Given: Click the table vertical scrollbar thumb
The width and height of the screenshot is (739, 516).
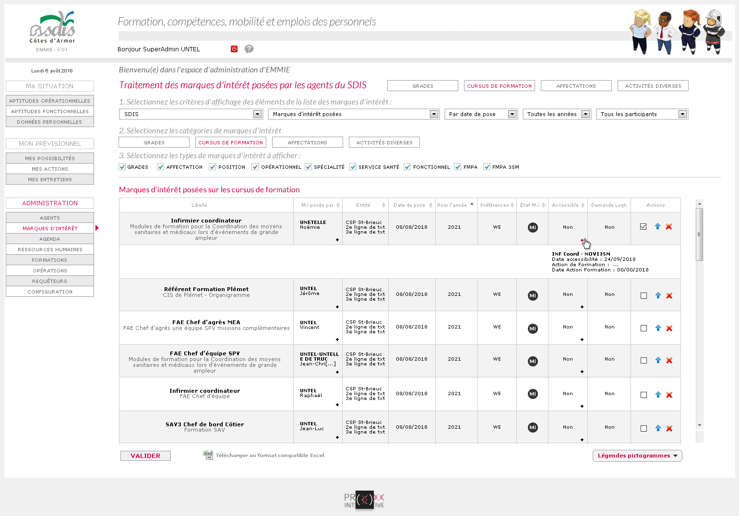Looking at the screenshot, I should pos(700,235).
